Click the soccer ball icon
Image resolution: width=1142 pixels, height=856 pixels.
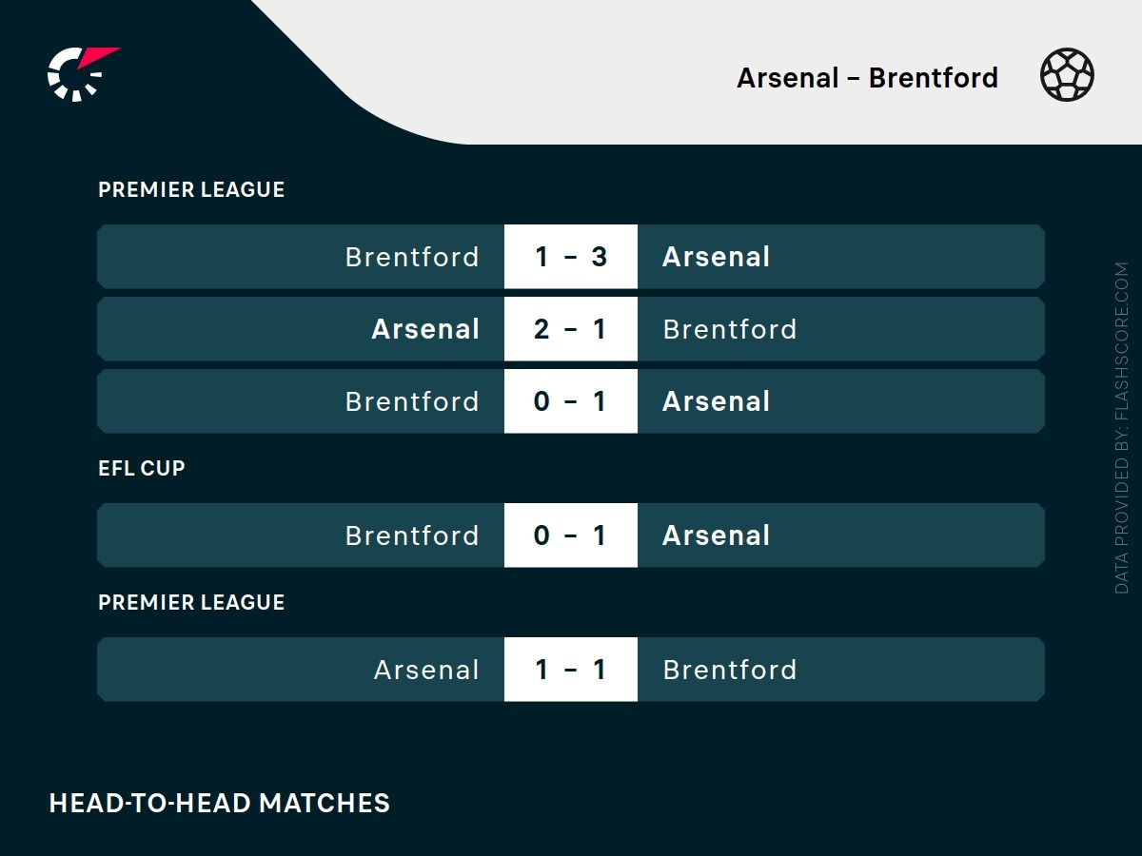click(1067, 75)
